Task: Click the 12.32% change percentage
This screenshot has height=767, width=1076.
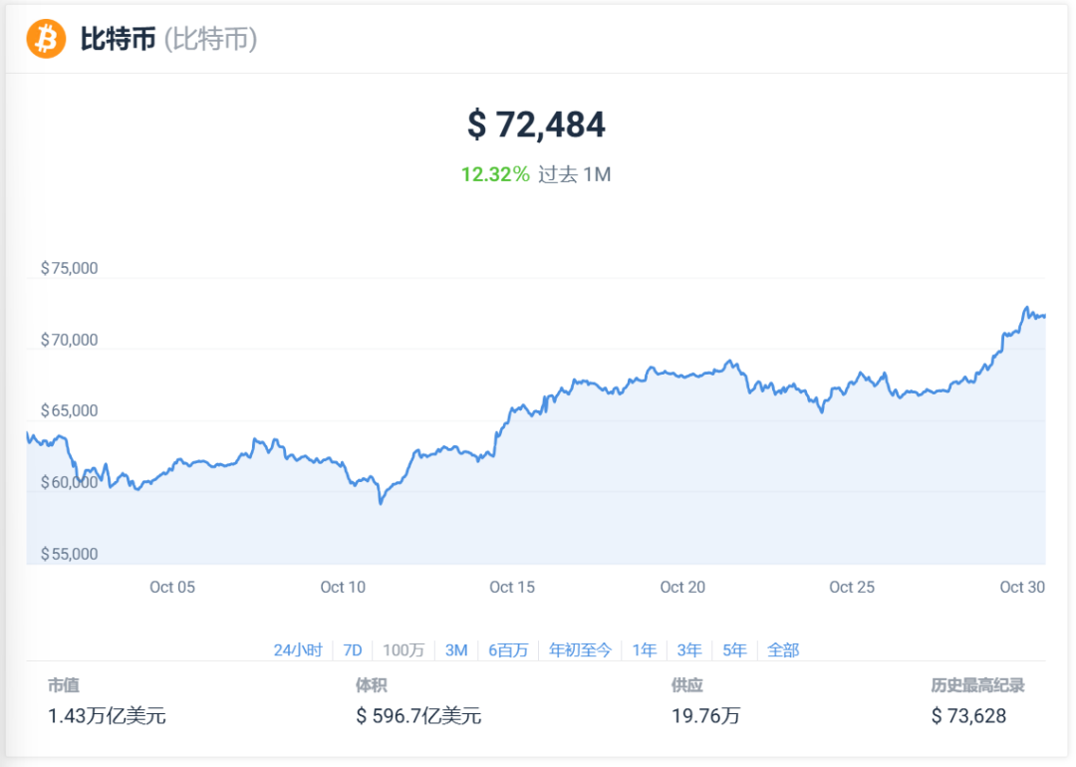Action: 495,174
